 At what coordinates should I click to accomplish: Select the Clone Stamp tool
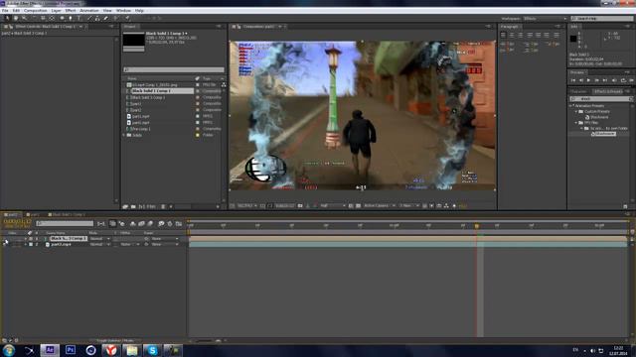pyautogui.click(x=97, y=18)
